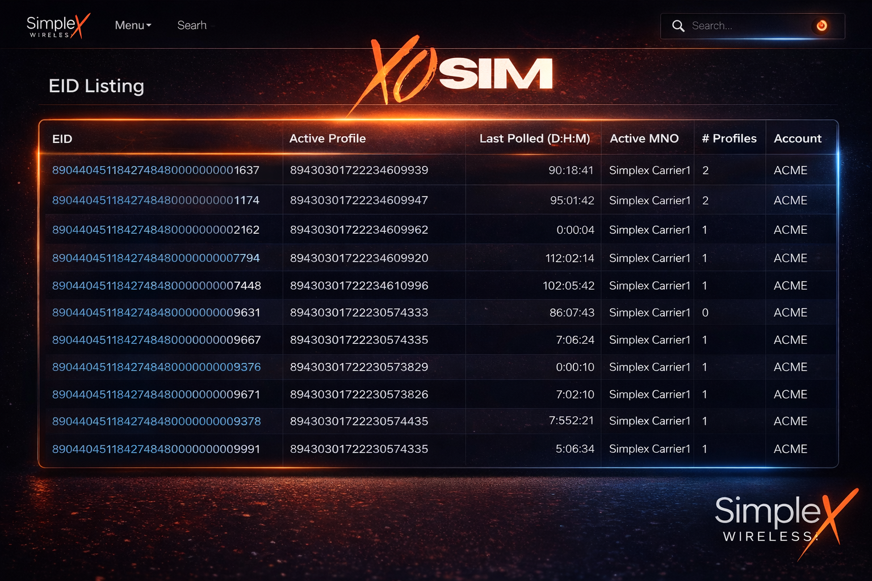Open EID link ending in 1637
Screen dimensions: 872x581
click(156, 170)
